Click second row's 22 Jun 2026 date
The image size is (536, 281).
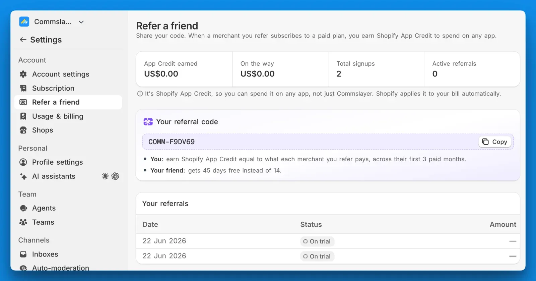(164, 256)
